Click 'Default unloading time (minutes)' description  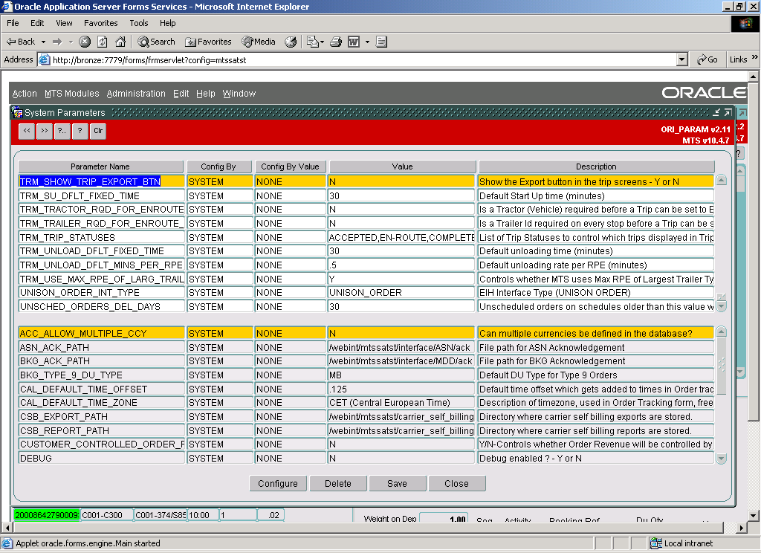596,251
